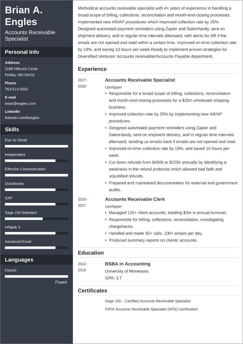Click the University of Minnesota text
The image size is (243, 344).
(127, 271)
